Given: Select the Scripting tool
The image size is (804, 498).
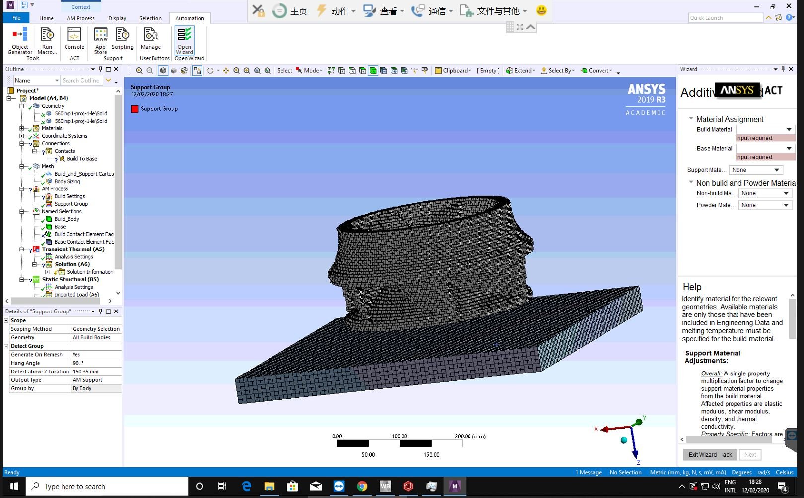Looking at the screenshot, I should tap(122, 42).
